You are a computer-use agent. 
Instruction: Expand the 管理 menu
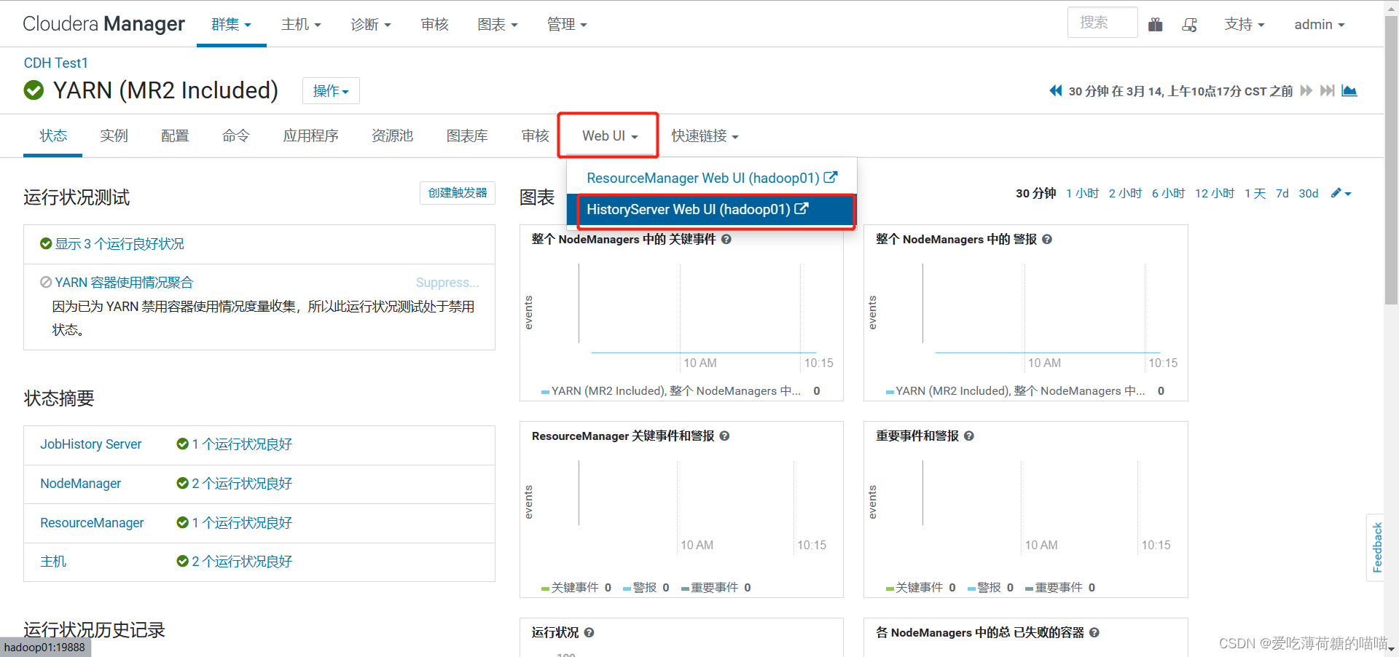(x=567, y=24)
